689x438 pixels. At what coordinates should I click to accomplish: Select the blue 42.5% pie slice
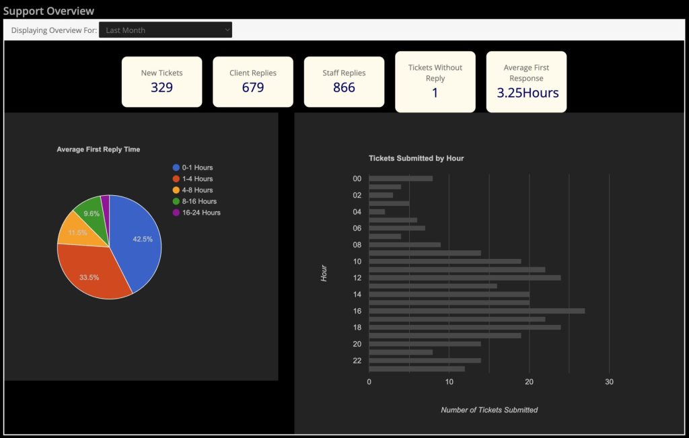coord(143,239)
